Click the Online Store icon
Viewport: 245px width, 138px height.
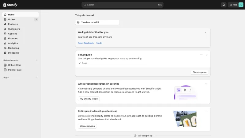(x=5, y=65)
